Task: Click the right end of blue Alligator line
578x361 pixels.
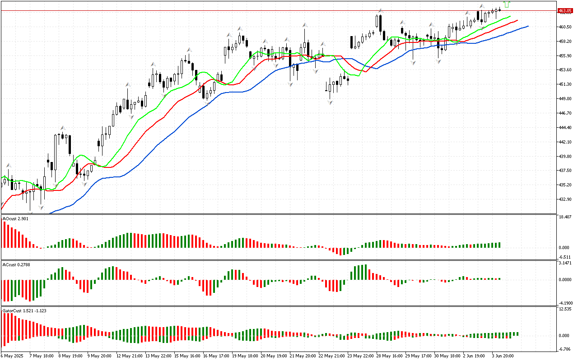Action: point(527,26)
